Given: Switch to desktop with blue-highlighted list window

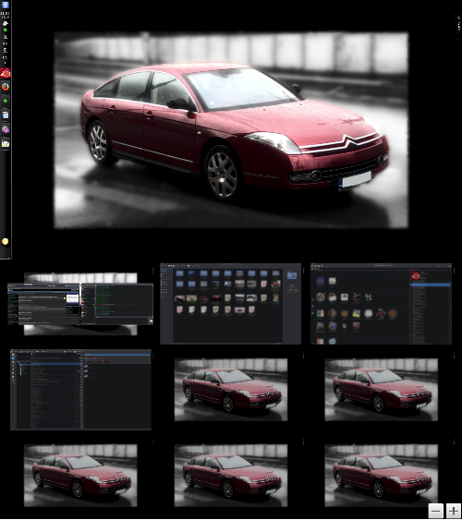Looking at the screenshot, I should pyautogui.click(x=80, y=390).
